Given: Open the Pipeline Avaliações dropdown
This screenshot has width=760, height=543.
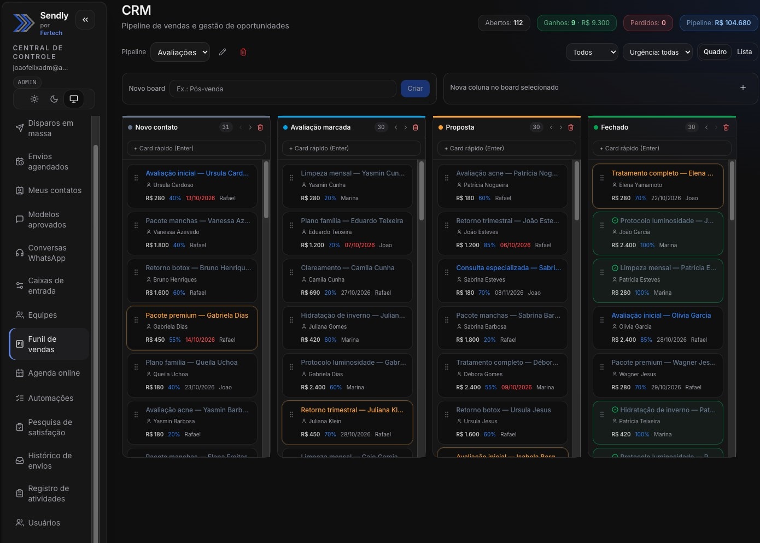Looking at the screenshot, I should (x=180, y=52).
